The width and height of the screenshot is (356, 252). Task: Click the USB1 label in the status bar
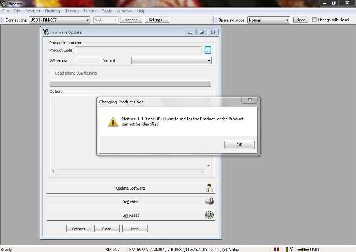pyautogui.click(x=314, y=250)
